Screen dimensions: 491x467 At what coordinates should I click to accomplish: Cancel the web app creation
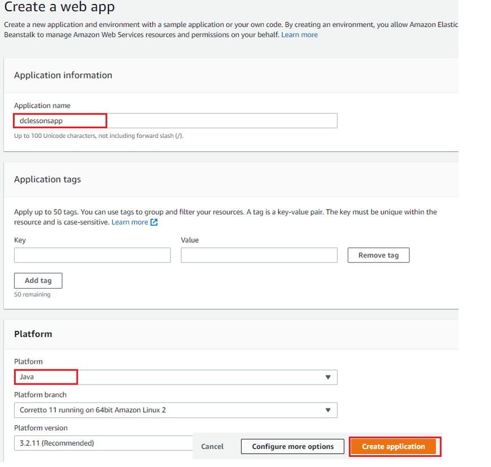tap(212, 446)
